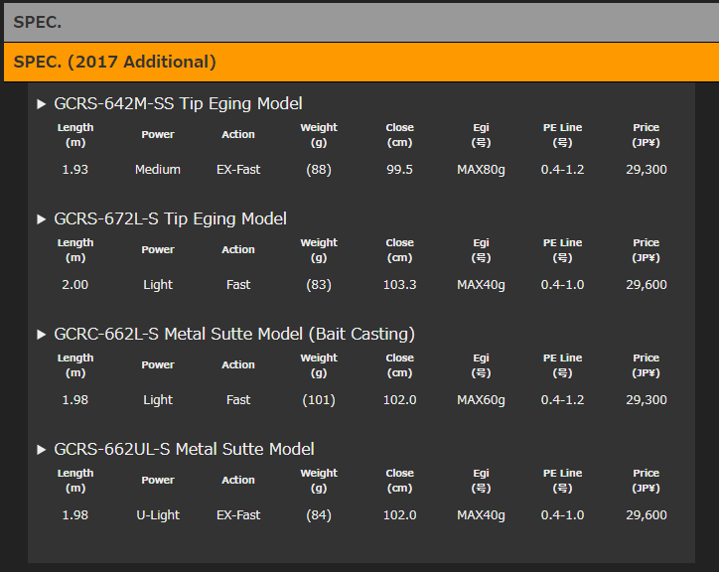Click length value 1.93
The height and width of the screenshot is (572, 719).
pos(75,170)
